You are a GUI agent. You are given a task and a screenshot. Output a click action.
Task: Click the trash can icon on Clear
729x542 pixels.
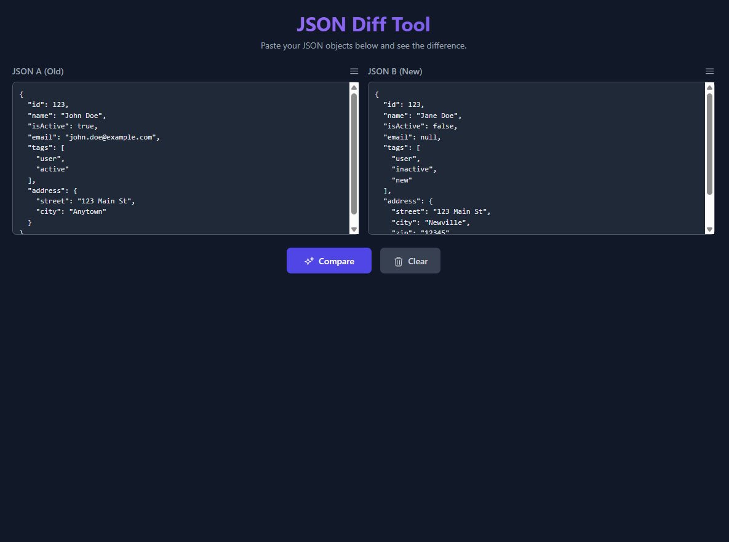click(x=398, y=261)
